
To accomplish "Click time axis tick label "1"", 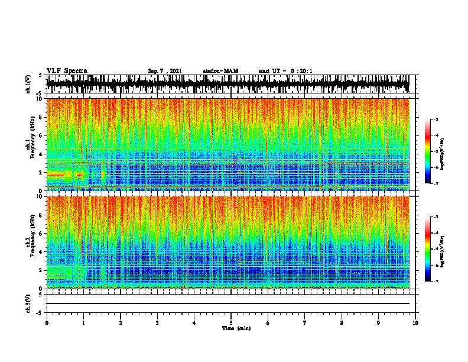I will pyautogui.click(x=83, y=323).
